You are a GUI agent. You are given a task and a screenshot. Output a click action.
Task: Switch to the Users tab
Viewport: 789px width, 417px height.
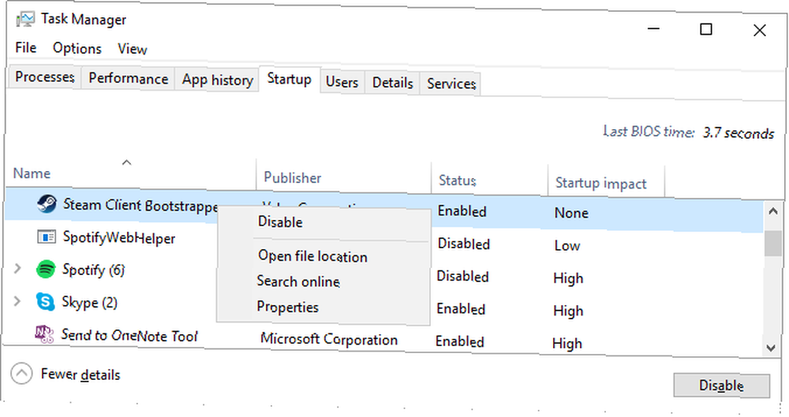(342, 82)
